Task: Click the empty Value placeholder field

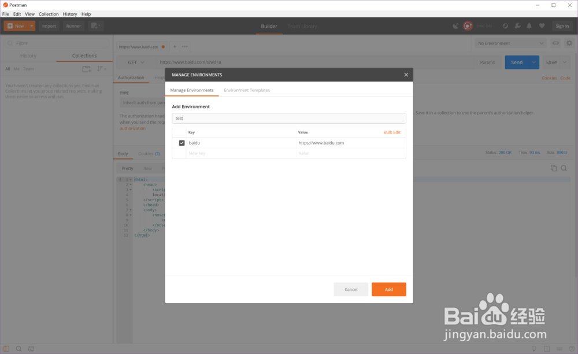Action: [351, 153]
